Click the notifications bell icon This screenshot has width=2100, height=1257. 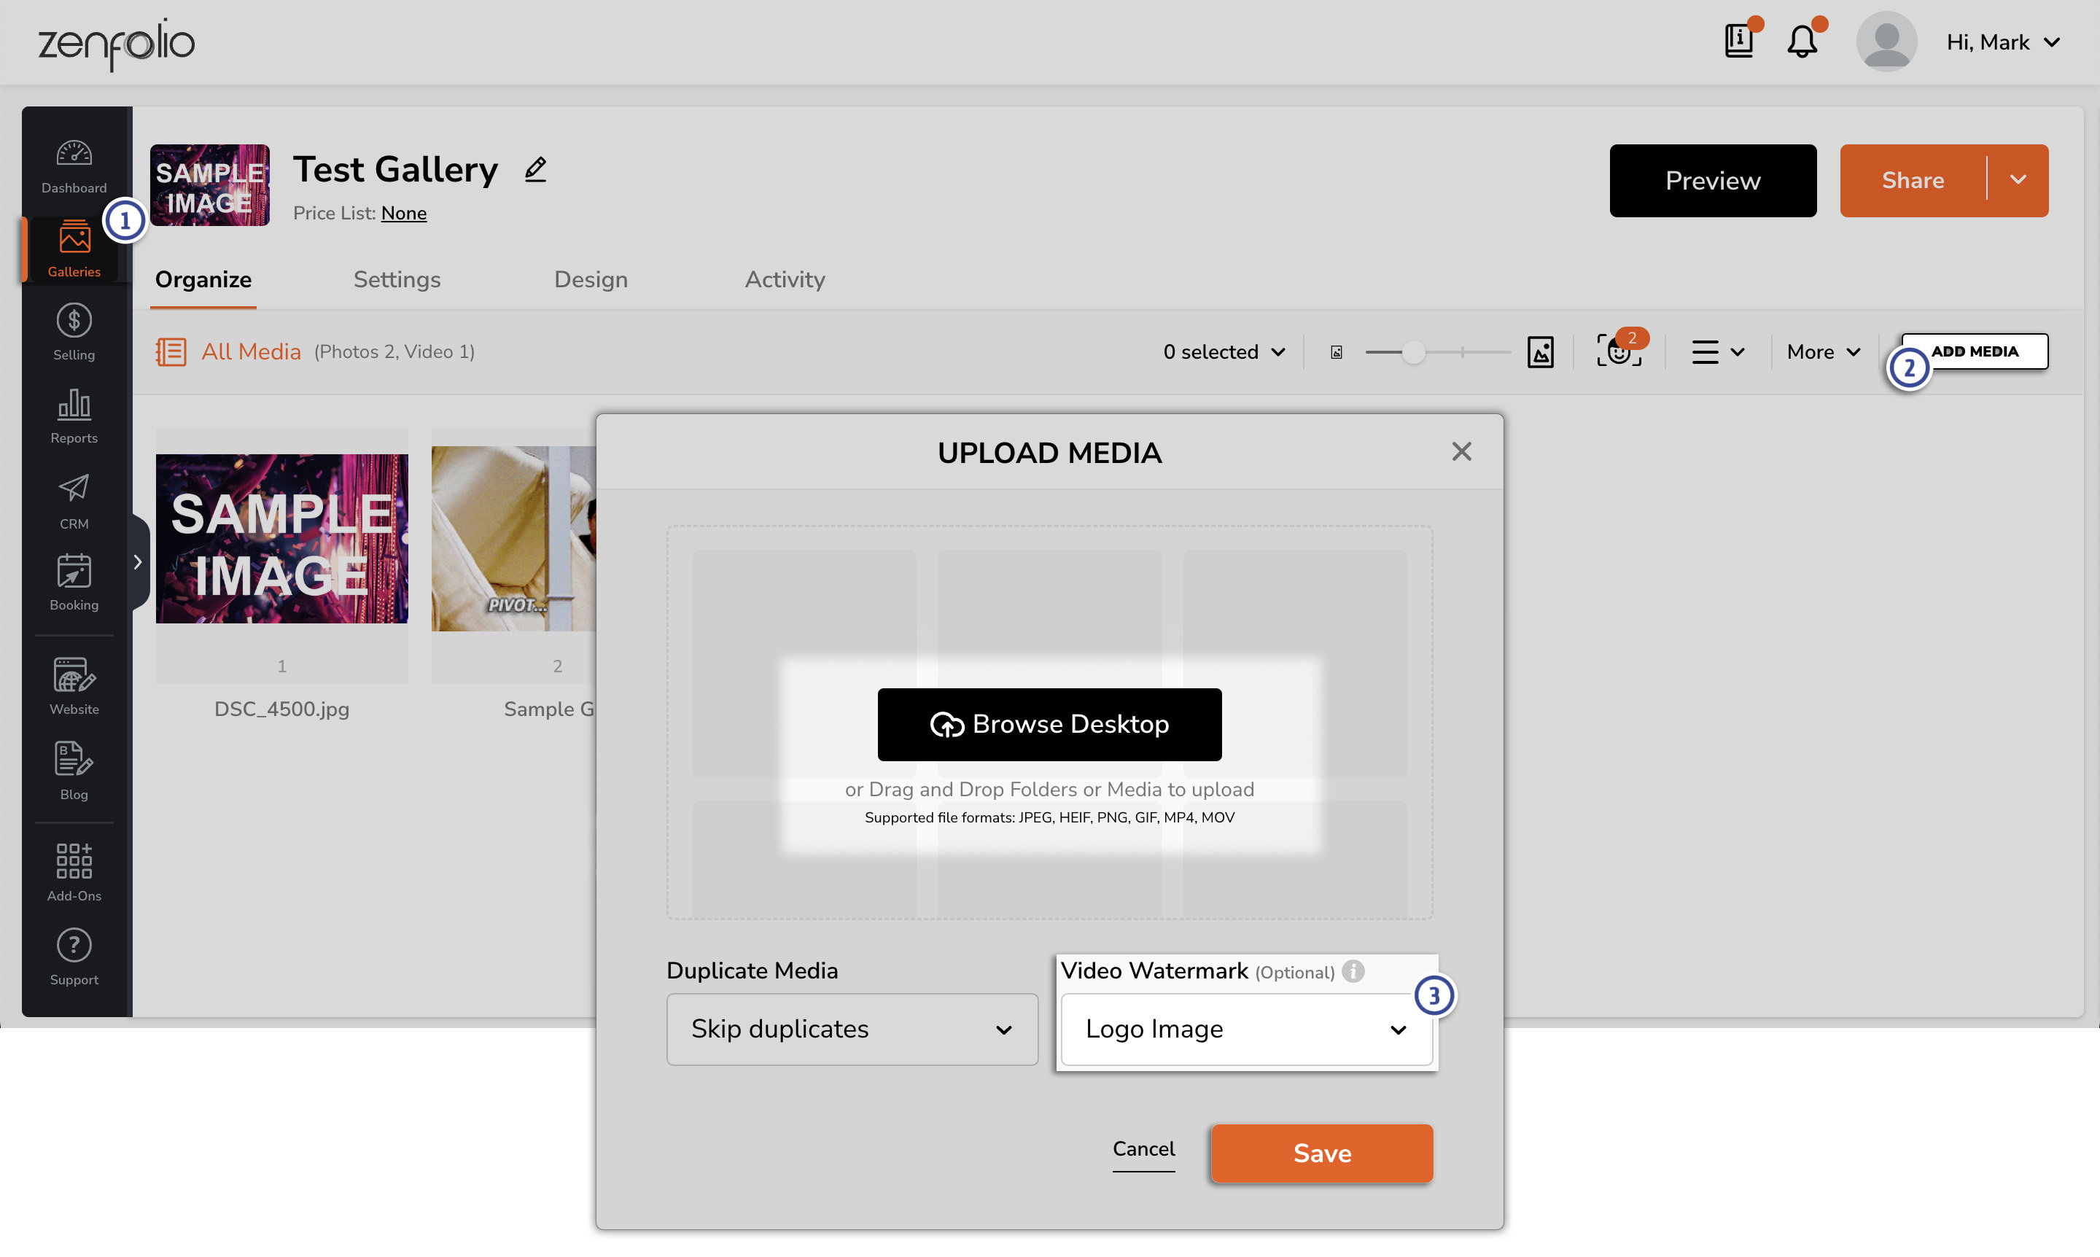tap(1802, 42)
